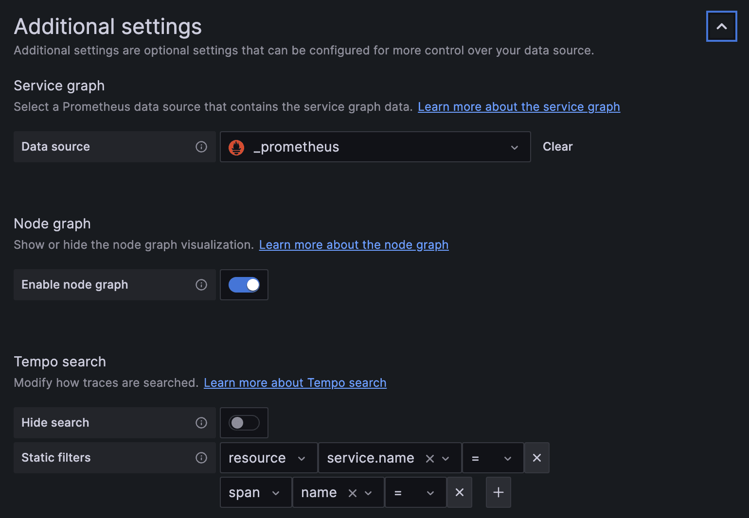The width and height of the screenshot is (749, 518).
Task: Open the operator dropdown next to service.name
Action: 493,457
